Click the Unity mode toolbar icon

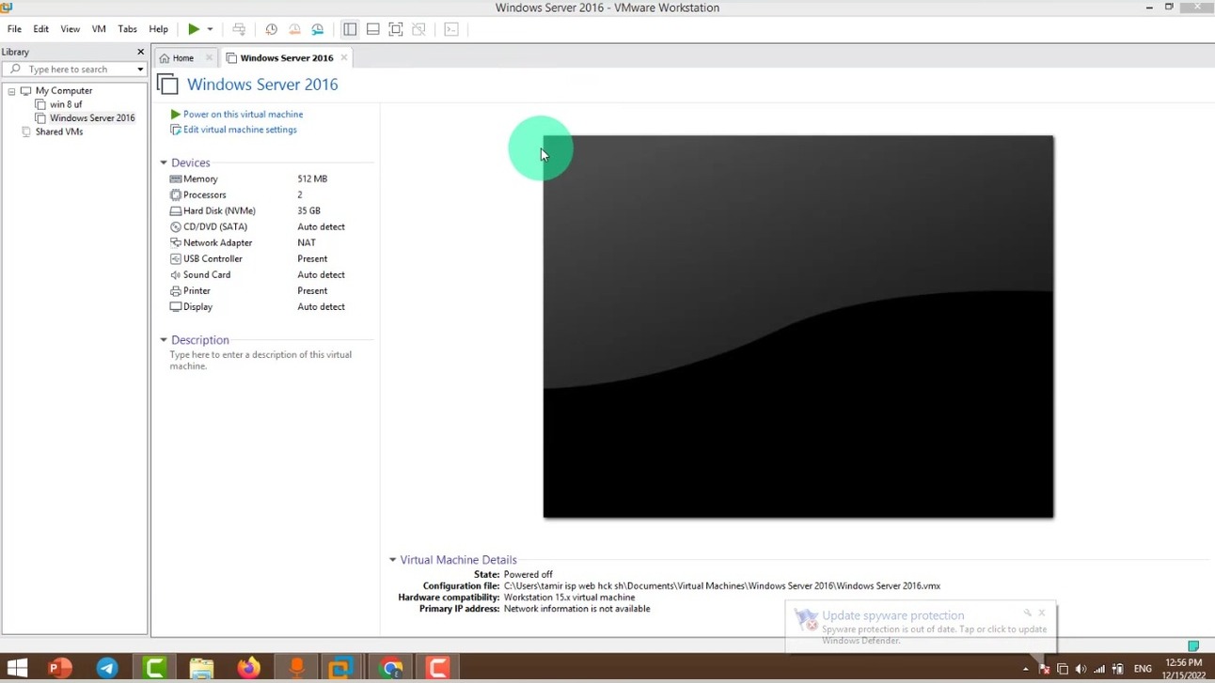pos(419,29)
